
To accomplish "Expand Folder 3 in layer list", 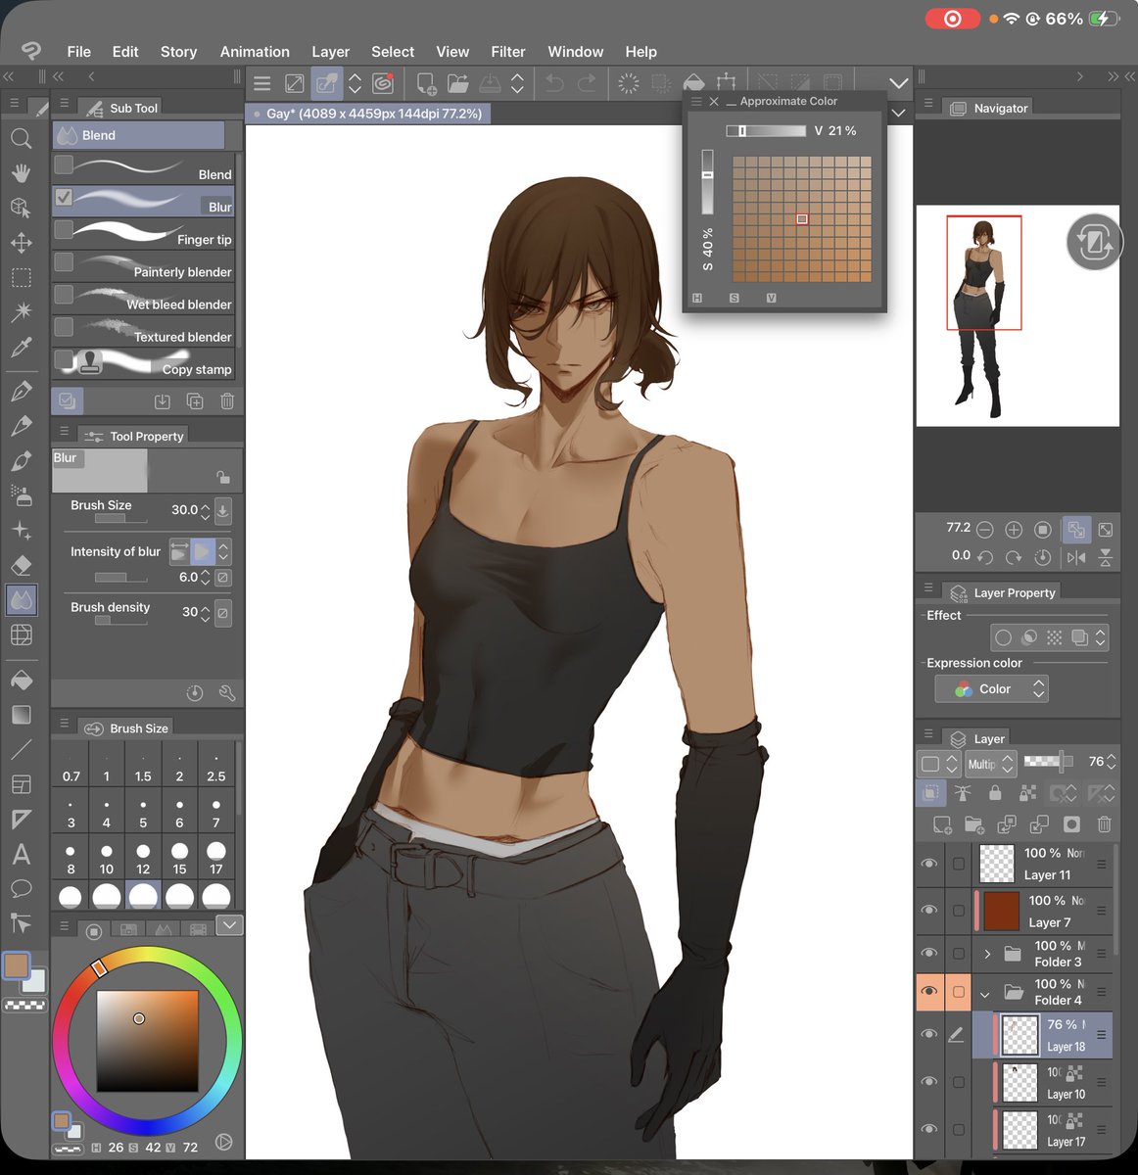I will pyautogui.click(x=987, y=954).
